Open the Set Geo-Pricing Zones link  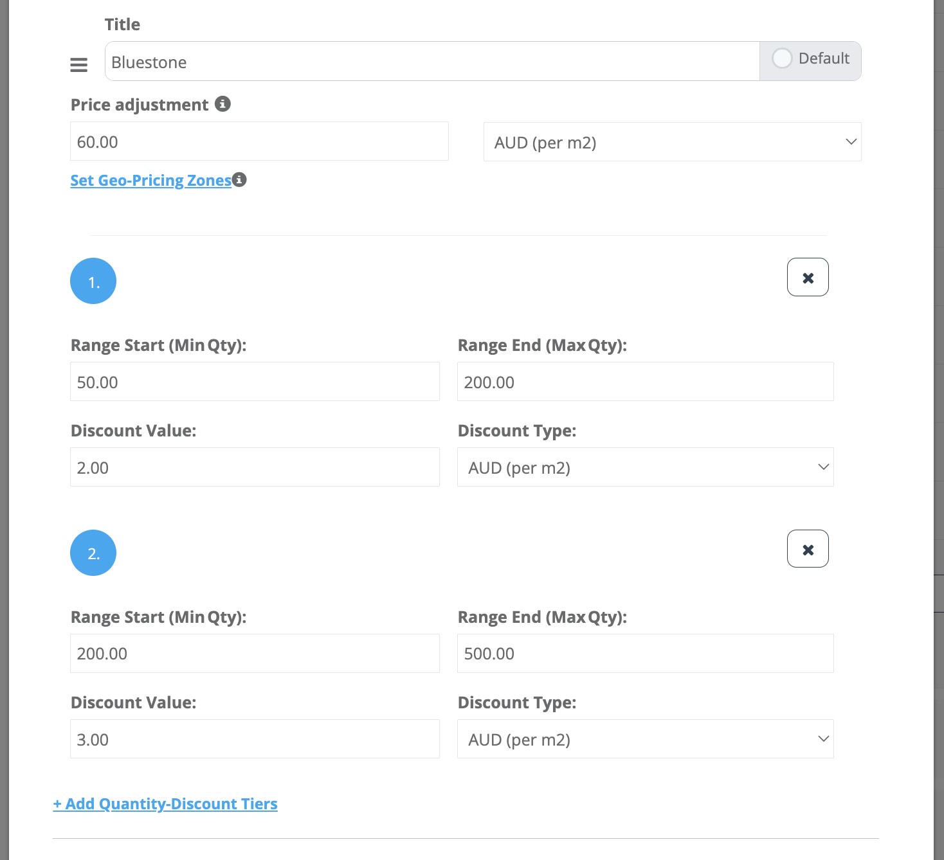coord(150,181)
